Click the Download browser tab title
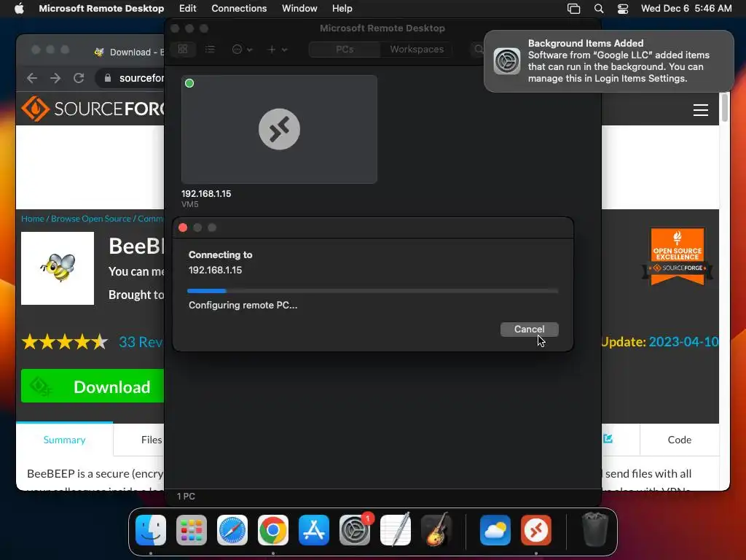The image size is (746, 560). tap(136, 52)
